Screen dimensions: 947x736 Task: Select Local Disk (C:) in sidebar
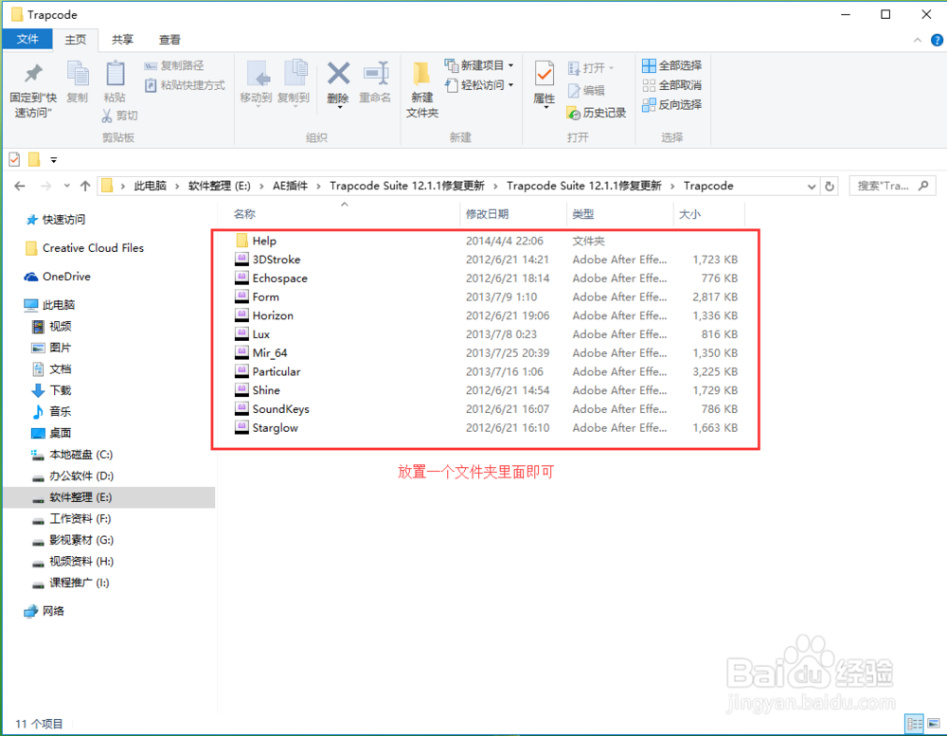(x=71, y=455)
